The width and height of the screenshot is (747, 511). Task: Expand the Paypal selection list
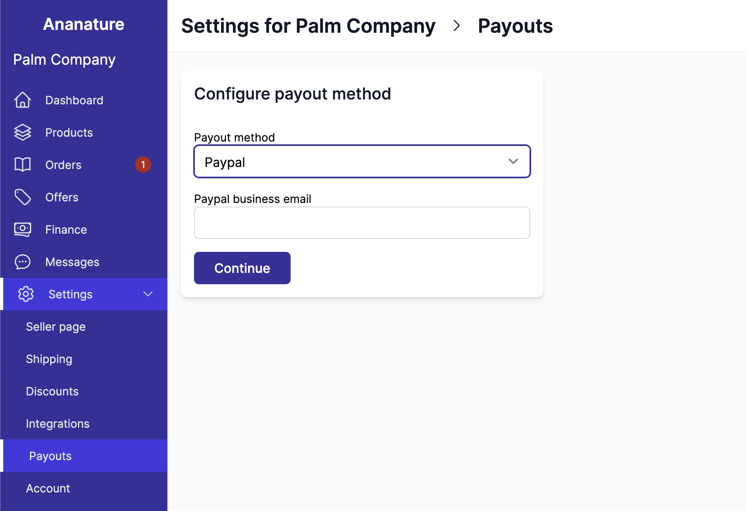362,161
